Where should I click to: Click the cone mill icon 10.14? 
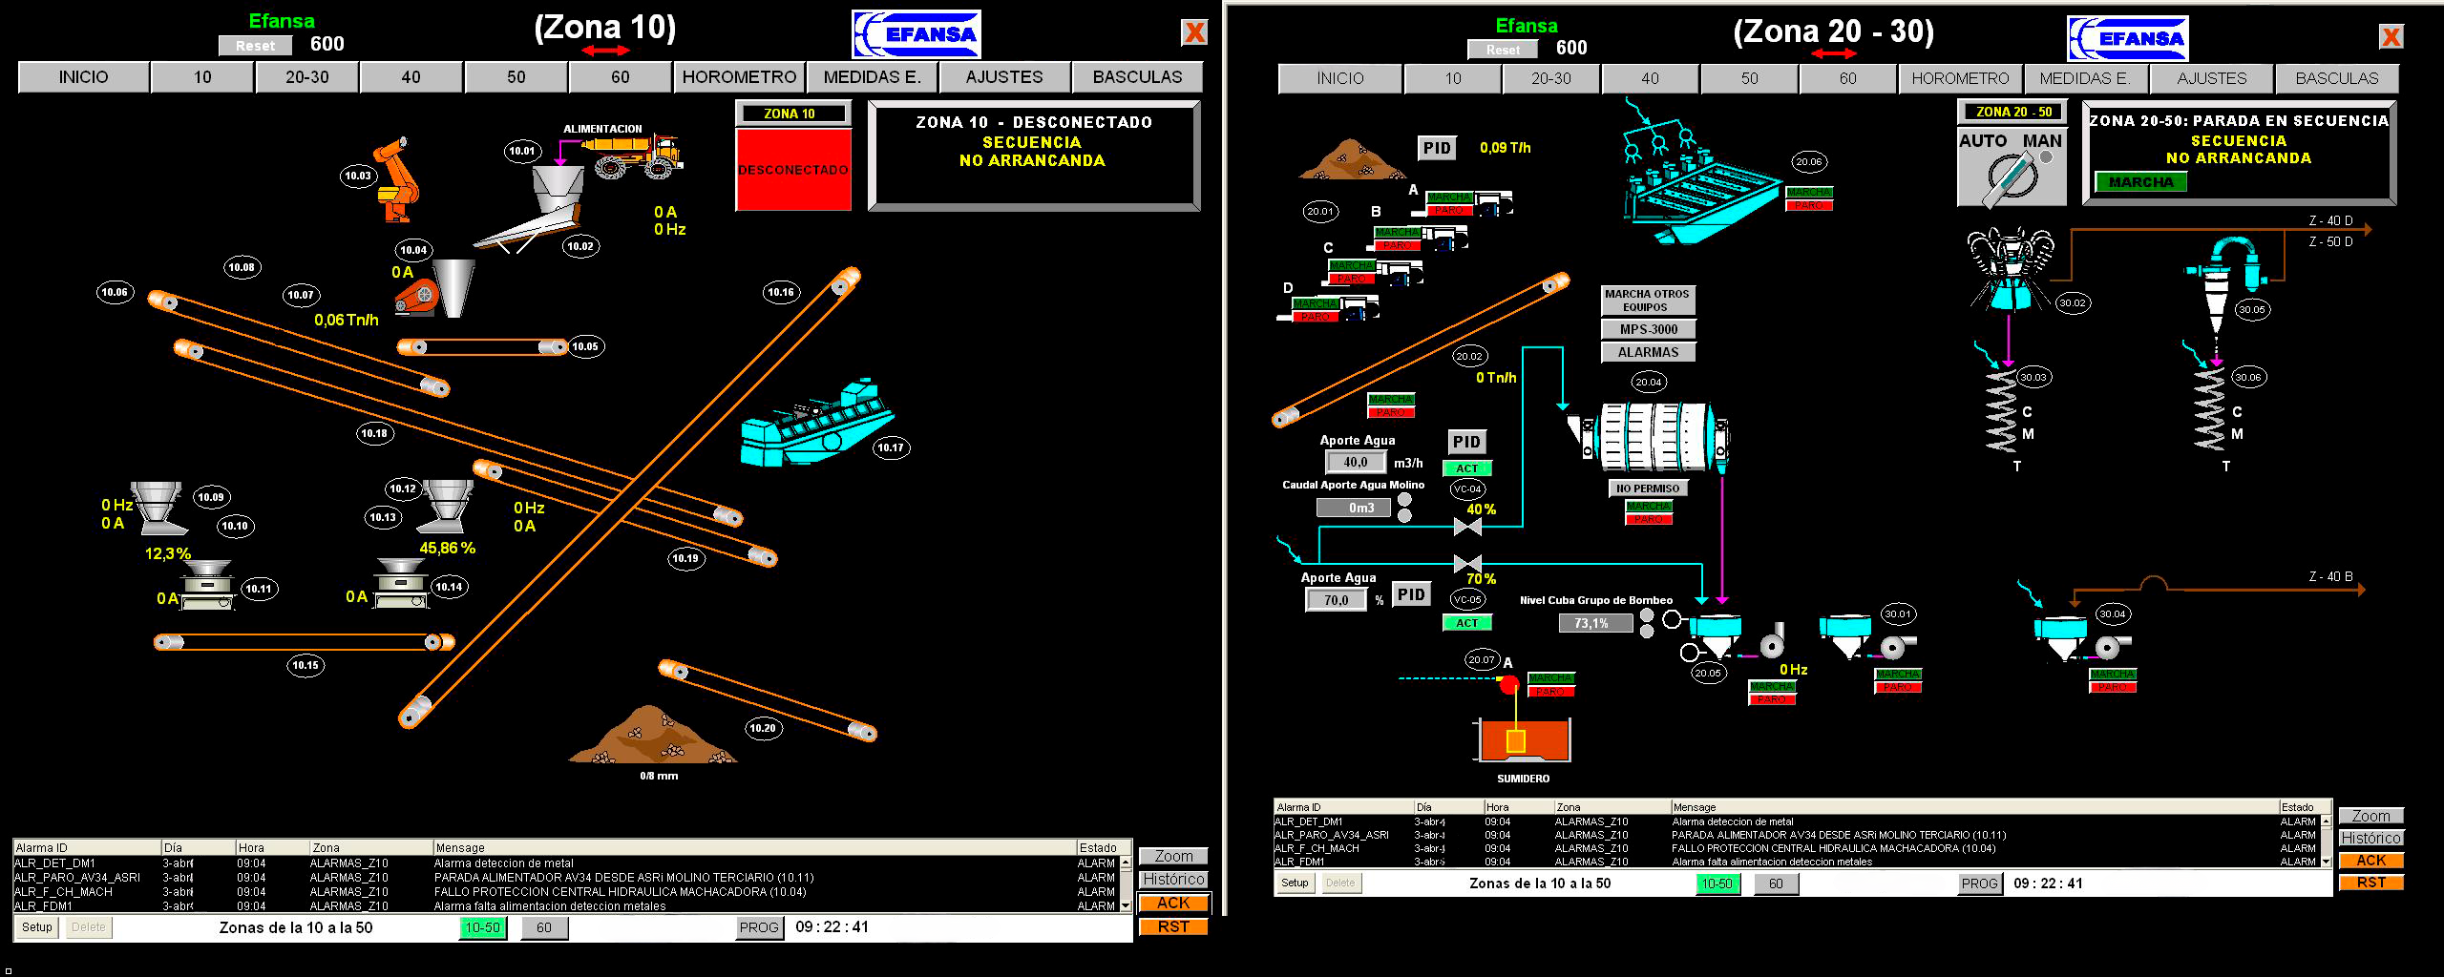(401, 584)
